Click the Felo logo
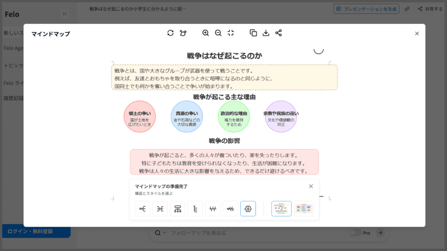This screenshot has width=447, height=251. click(12, 15)
